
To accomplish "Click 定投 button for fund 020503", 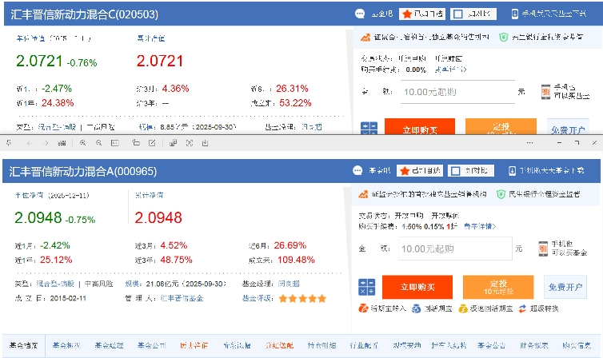I will [501, 127].
